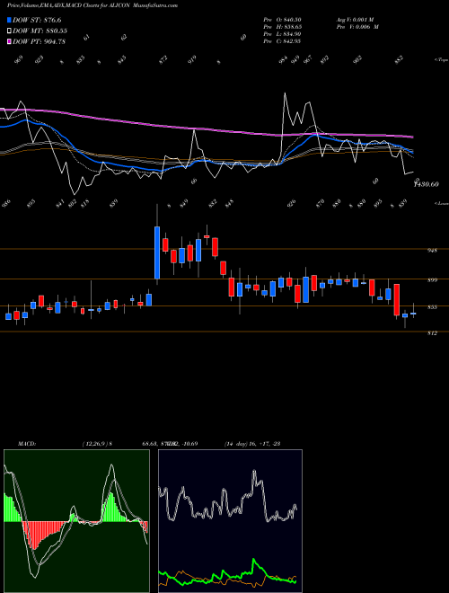
Task: Click the blue DOW ST legend swatch
Action: tap(9, 20)
